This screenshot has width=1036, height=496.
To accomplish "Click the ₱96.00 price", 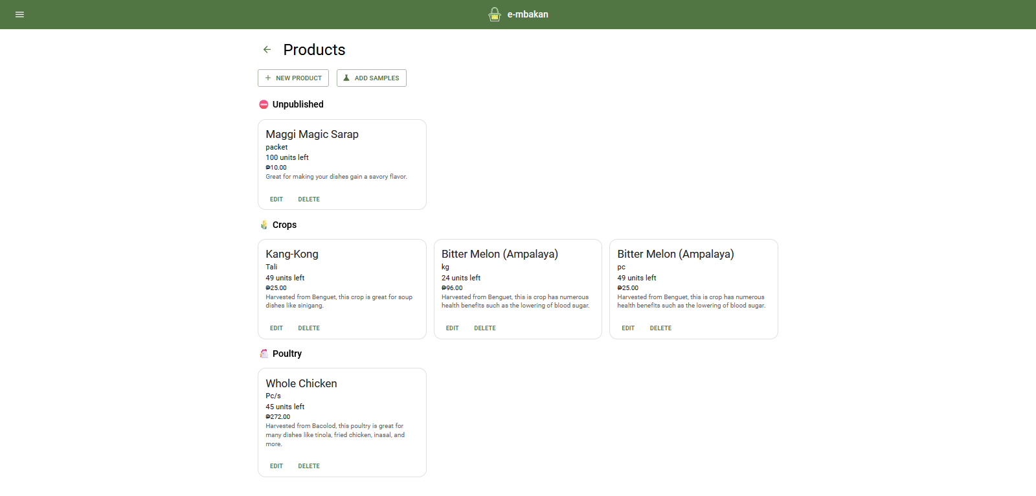I will (452, 288).
